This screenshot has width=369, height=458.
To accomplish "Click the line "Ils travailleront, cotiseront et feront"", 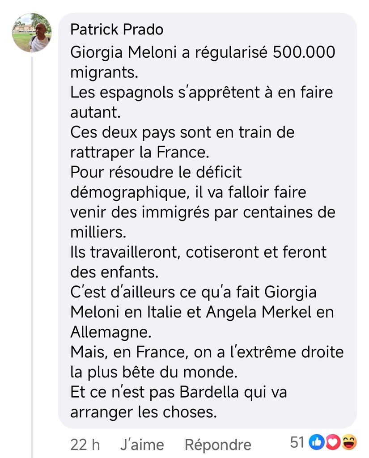I will (198, 252).
